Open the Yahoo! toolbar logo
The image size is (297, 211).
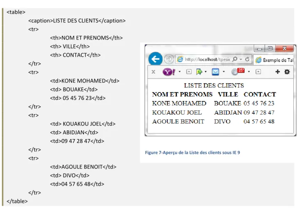pyautogui.click(x=169, y=72)
